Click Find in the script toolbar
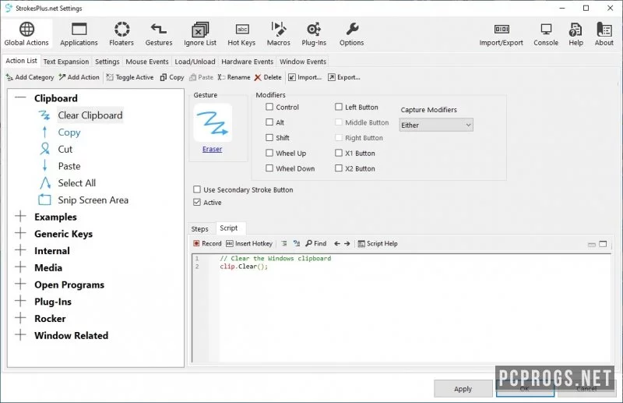623x403 pixels. [x=316, y=243]
